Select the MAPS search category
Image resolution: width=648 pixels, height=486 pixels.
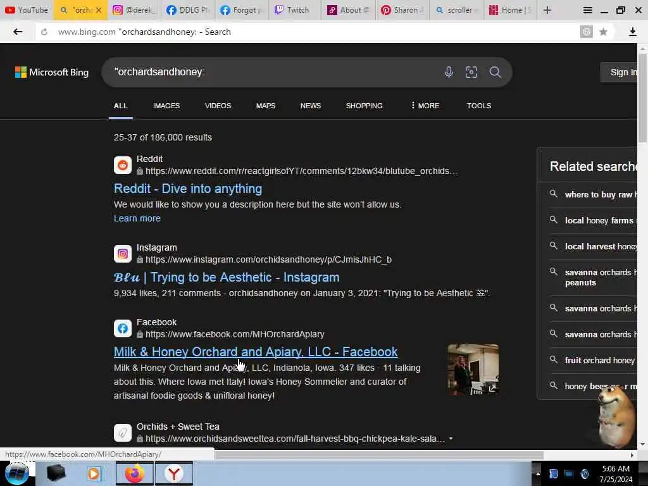(265, 106)
